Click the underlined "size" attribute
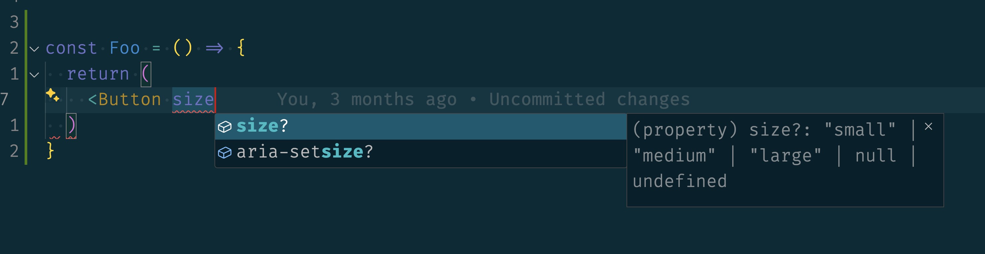Screen dimensions: 985x254 pyautogui.click(x=193, y=99)
